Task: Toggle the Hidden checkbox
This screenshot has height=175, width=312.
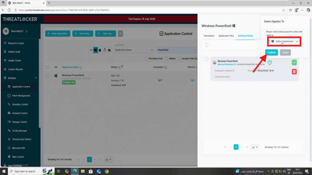Action: [x=166, y=59]
